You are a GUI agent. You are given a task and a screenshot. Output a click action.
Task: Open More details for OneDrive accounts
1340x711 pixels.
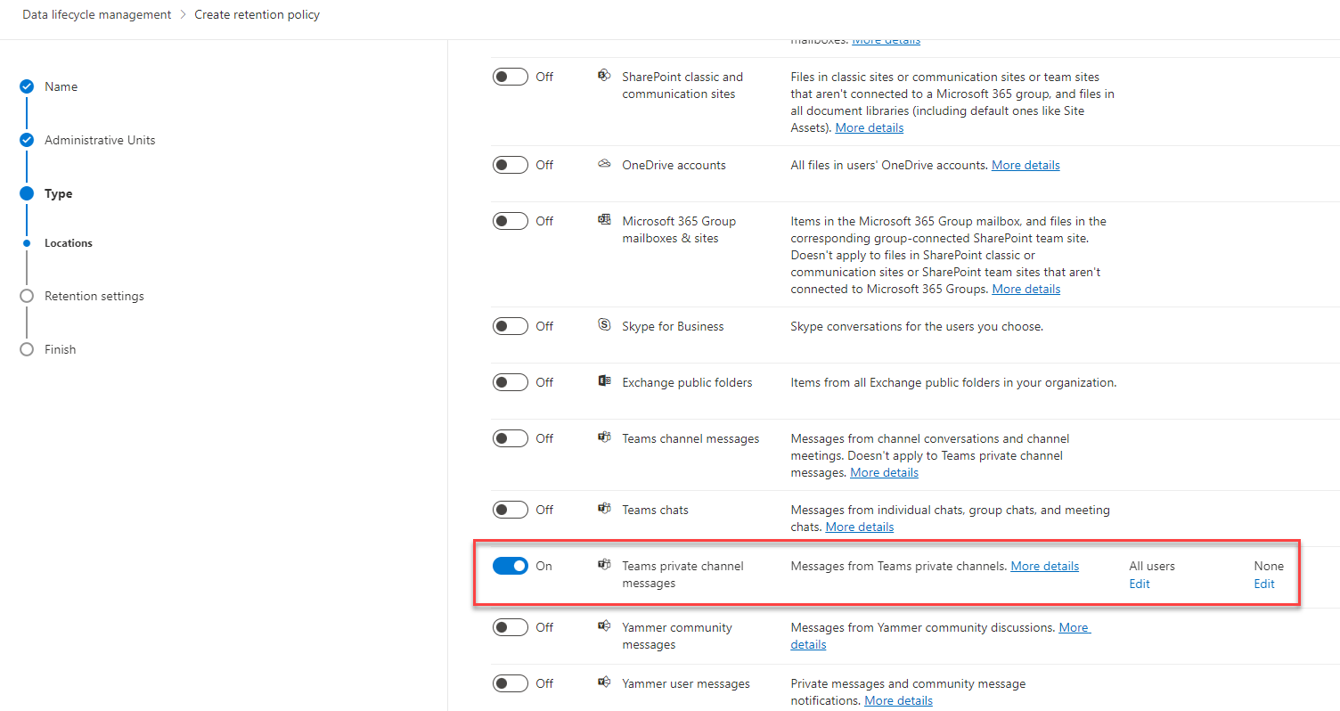coord(1025,165)
